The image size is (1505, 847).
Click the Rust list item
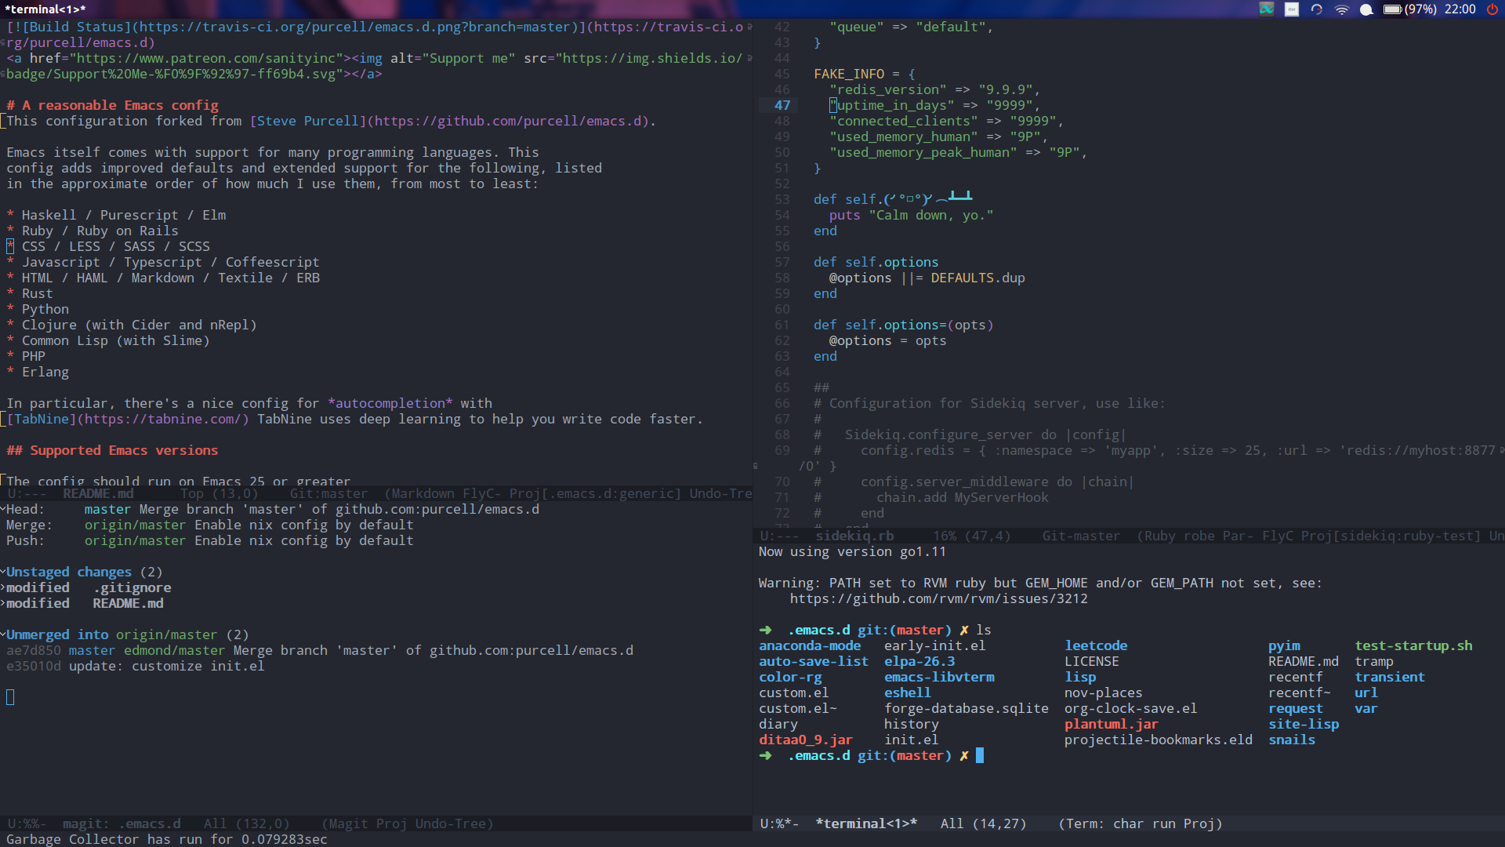tap(38, 293)
